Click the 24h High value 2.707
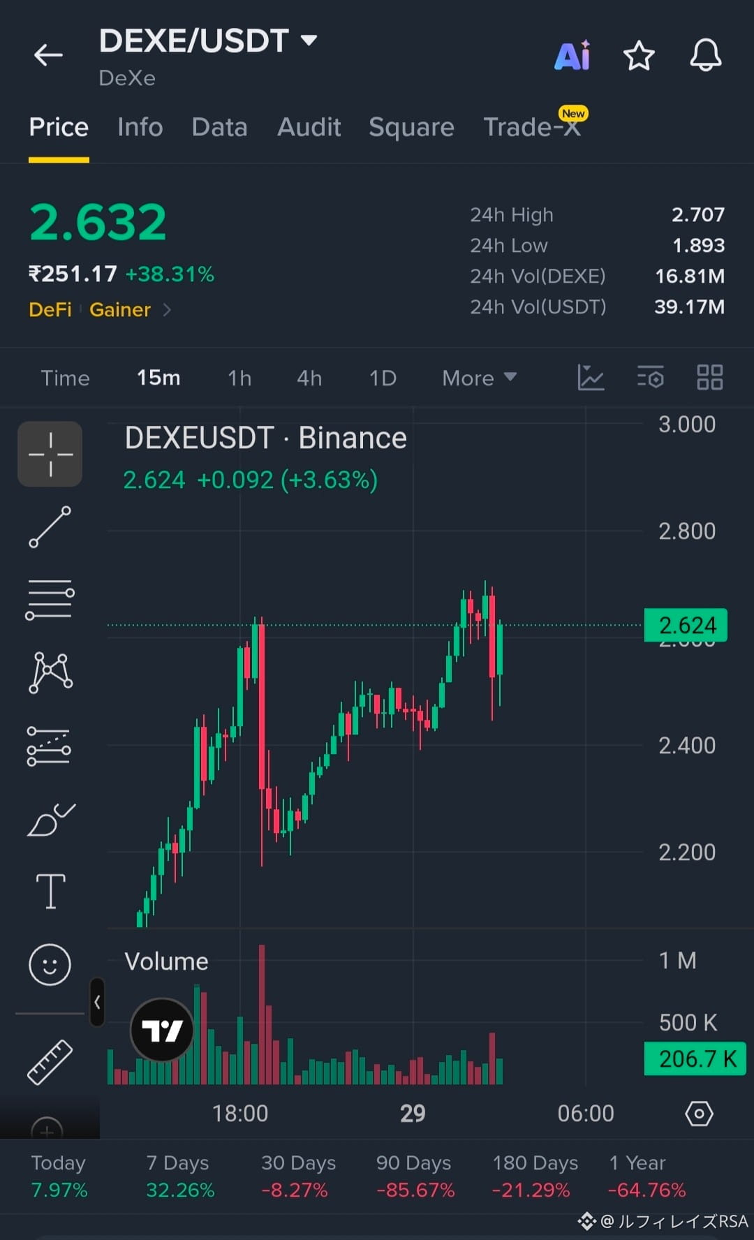 click(x=697, y=214)
